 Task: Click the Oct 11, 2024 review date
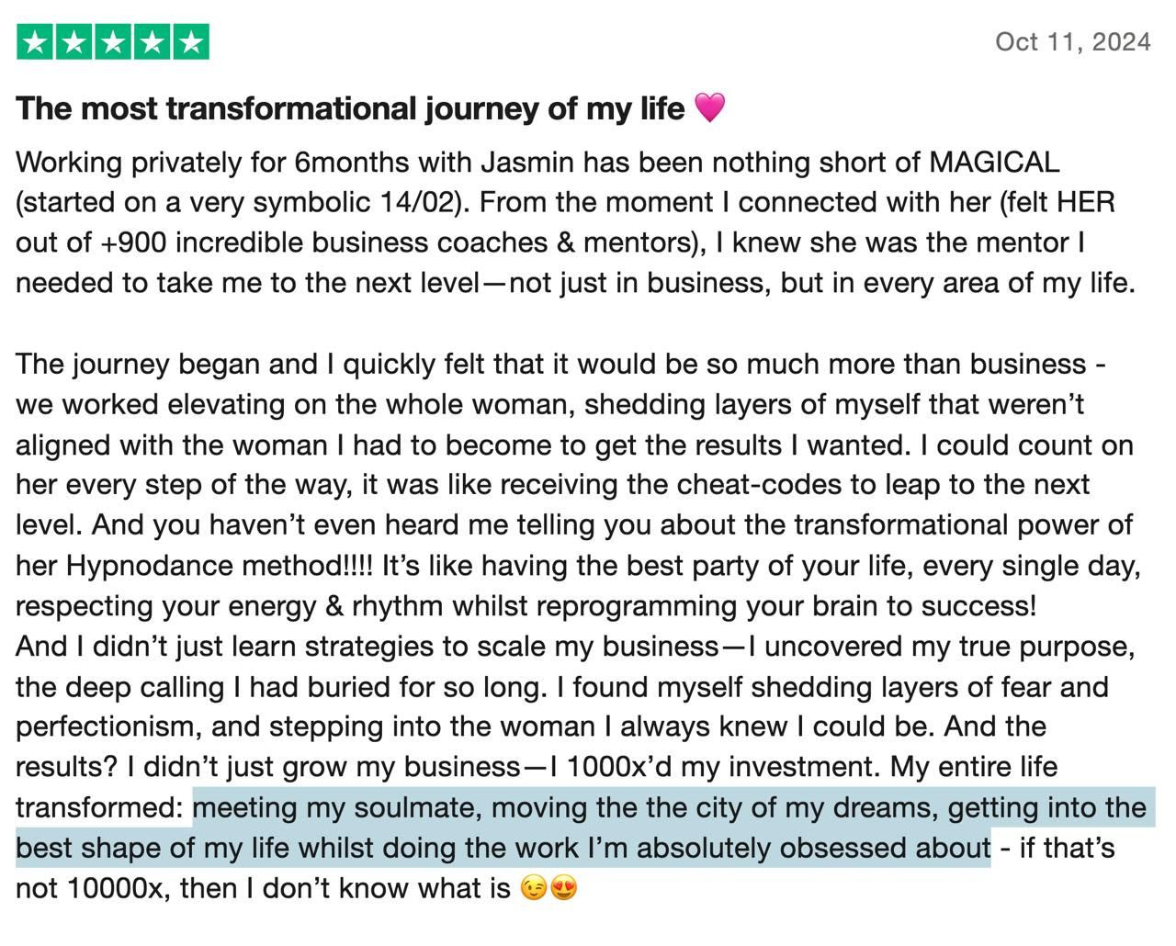tap(1072, 42)
